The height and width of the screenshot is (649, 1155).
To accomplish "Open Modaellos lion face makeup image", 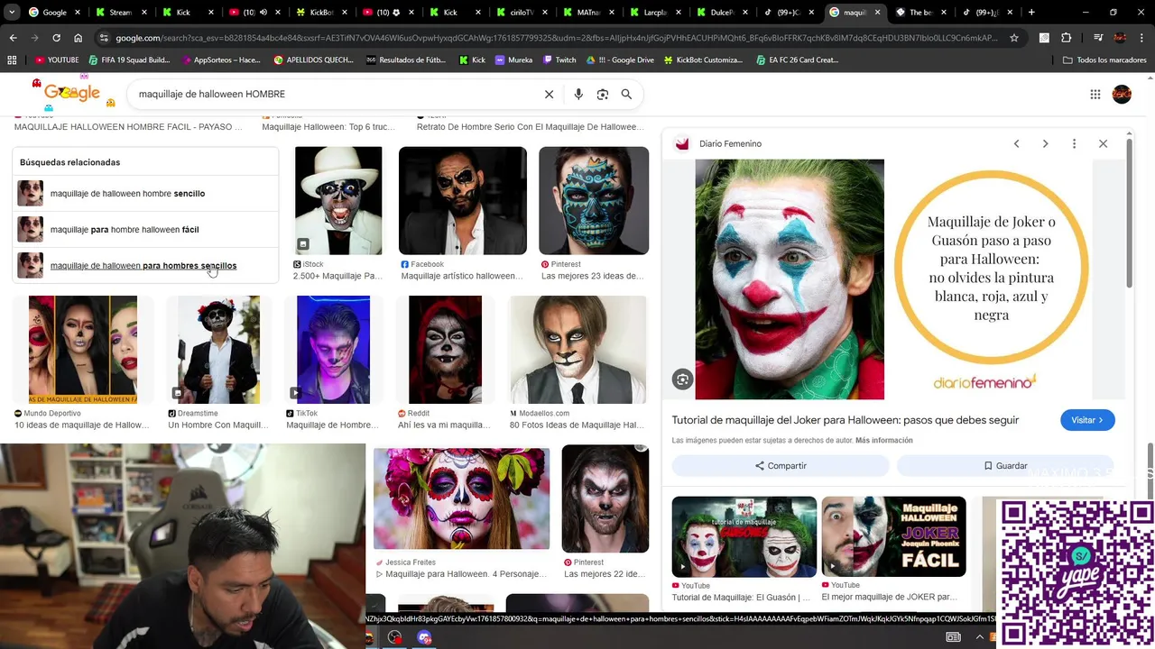I will 577,350.
